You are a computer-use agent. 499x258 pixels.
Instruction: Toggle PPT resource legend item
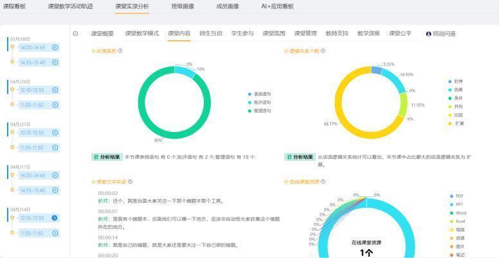pyautogui.click(x=457, y=204)
